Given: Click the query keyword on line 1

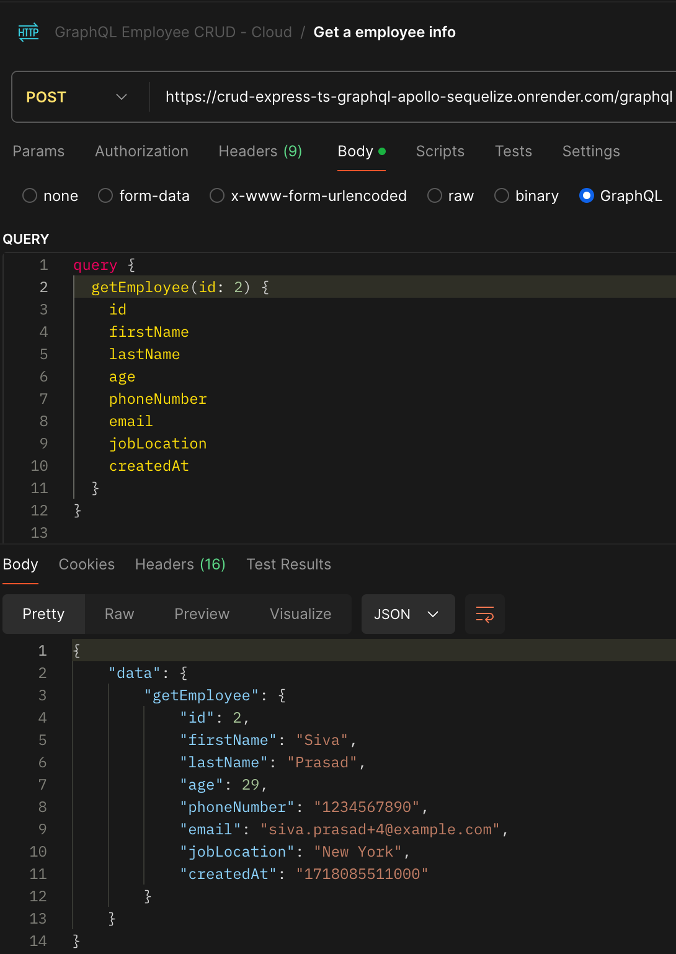Looking at the screenshot, I should click(x=96, y=265).
